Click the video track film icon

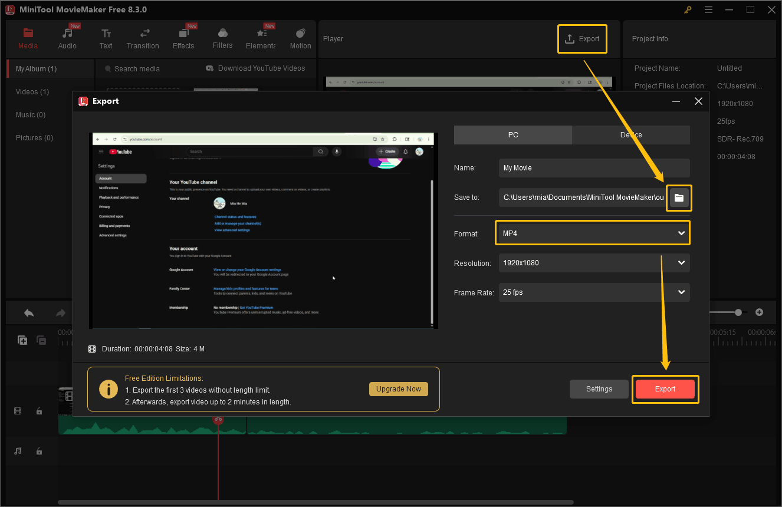click(x=18, y=411)
